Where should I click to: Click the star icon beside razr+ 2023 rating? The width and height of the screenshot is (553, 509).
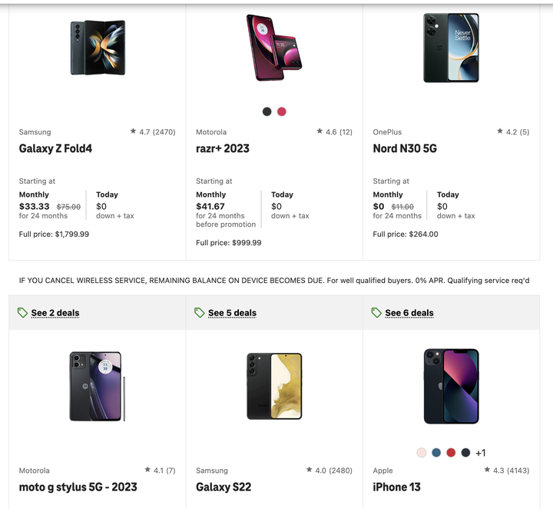320,131
